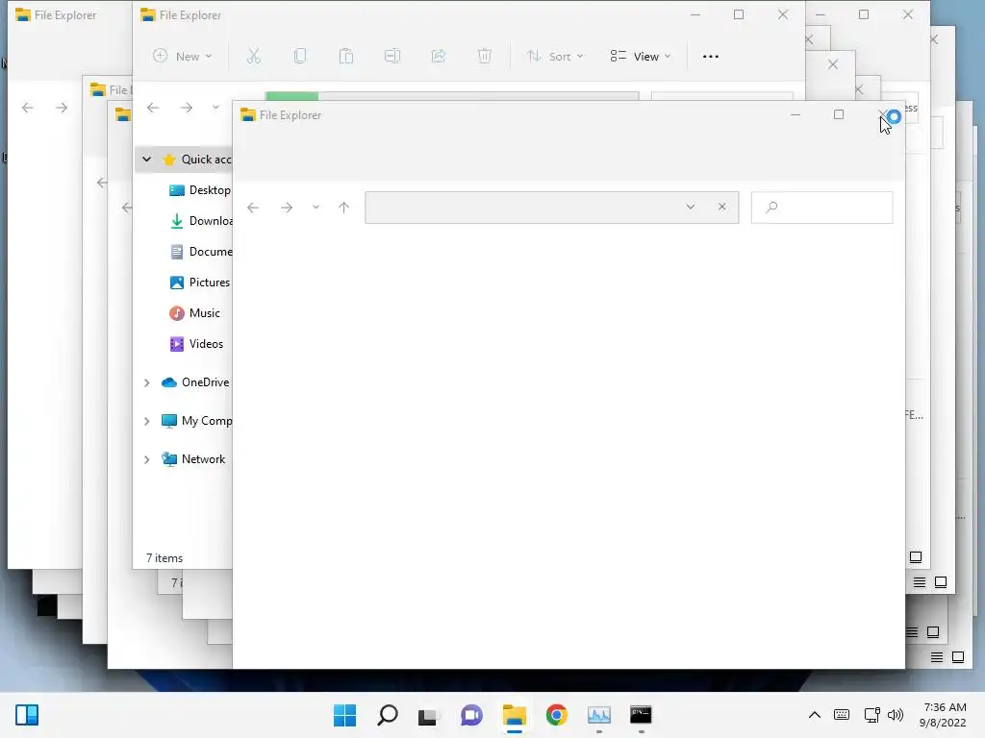This screenshot has height=738, width=985.
Task: Select Downloads in the navigation pane
Action: (x=201, y=221)
